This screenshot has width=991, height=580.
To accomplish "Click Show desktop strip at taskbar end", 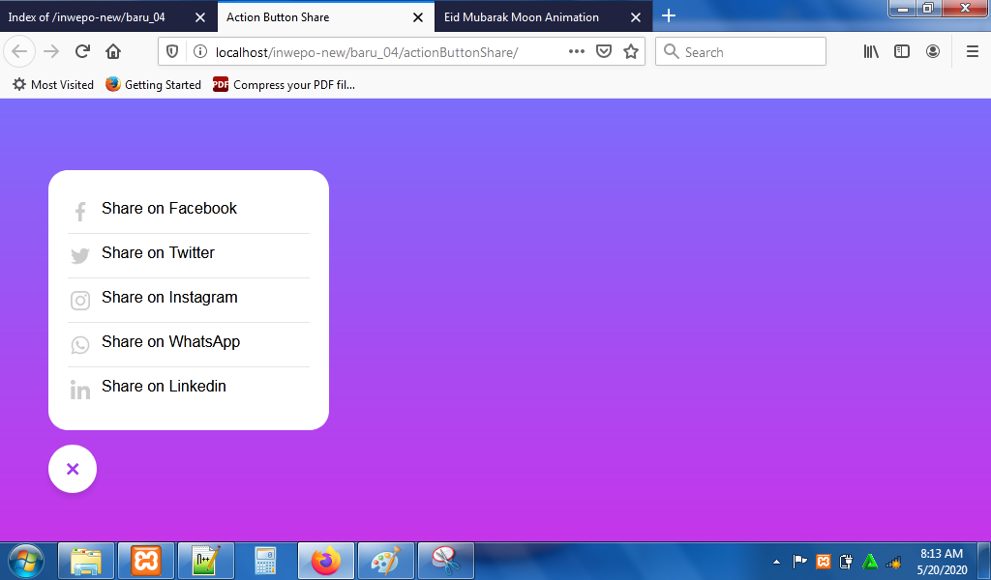I will click(x=984, y=561).
